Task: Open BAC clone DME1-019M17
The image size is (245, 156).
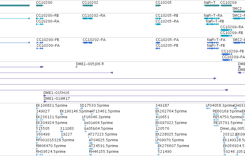Action: [x=57, y=99]
